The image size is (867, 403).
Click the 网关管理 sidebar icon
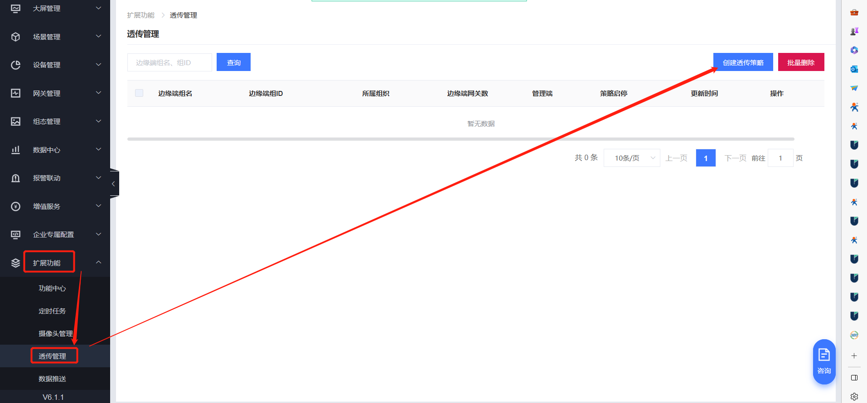click(x=16, y=93)
